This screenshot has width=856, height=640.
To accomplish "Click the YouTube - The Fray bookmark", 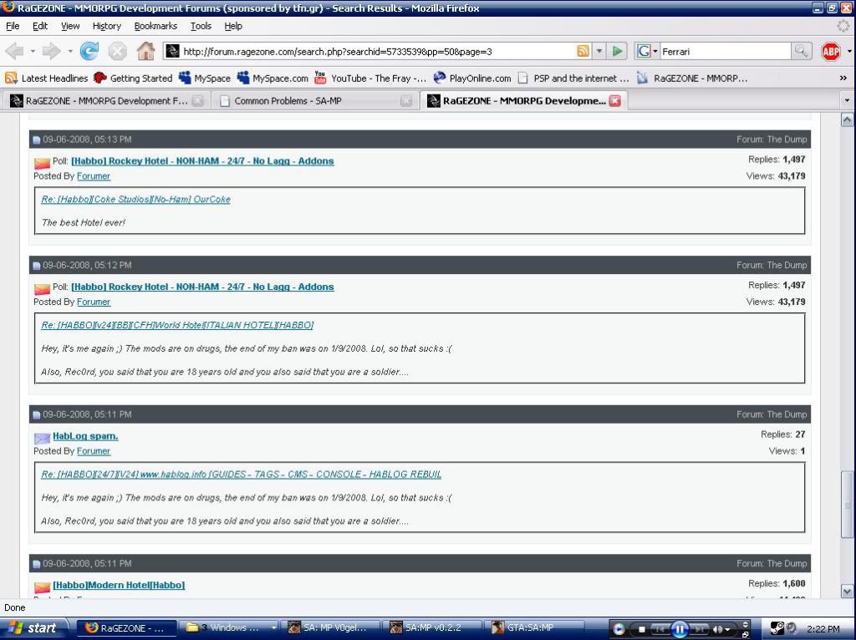I will click(x=371, y=79).
